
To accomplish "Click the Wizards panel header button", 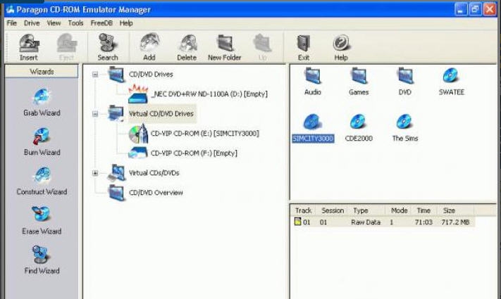I will 42,72.
